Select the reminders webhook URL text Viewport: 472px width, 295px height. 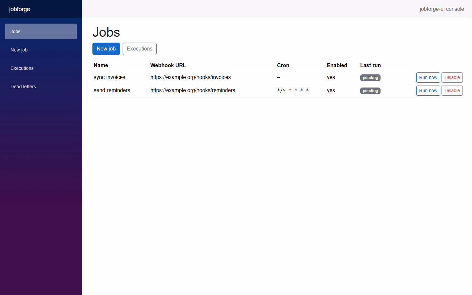tap(193, 90)
